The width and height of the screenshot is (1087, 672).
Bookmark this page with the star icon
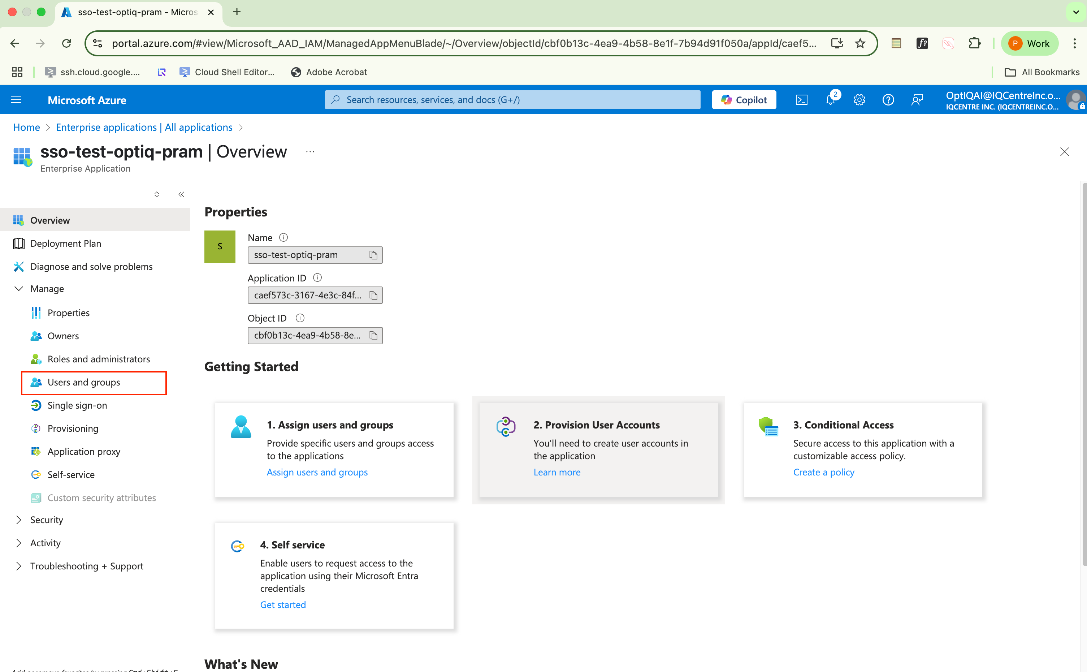[x=860, y=44]
